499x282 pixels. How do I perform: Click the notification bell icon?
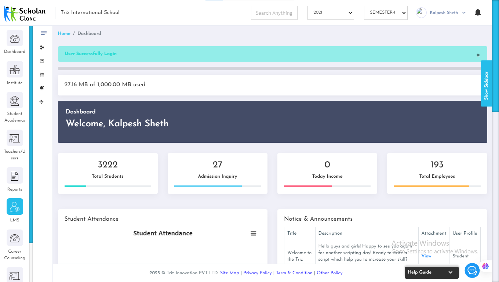click(477, 12)
